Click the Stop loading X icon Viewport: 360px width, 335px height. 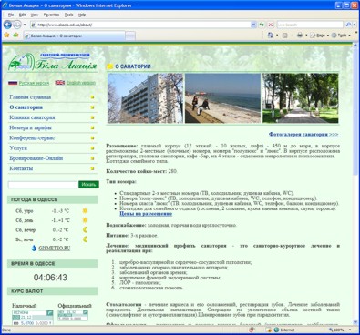[270, 25]
